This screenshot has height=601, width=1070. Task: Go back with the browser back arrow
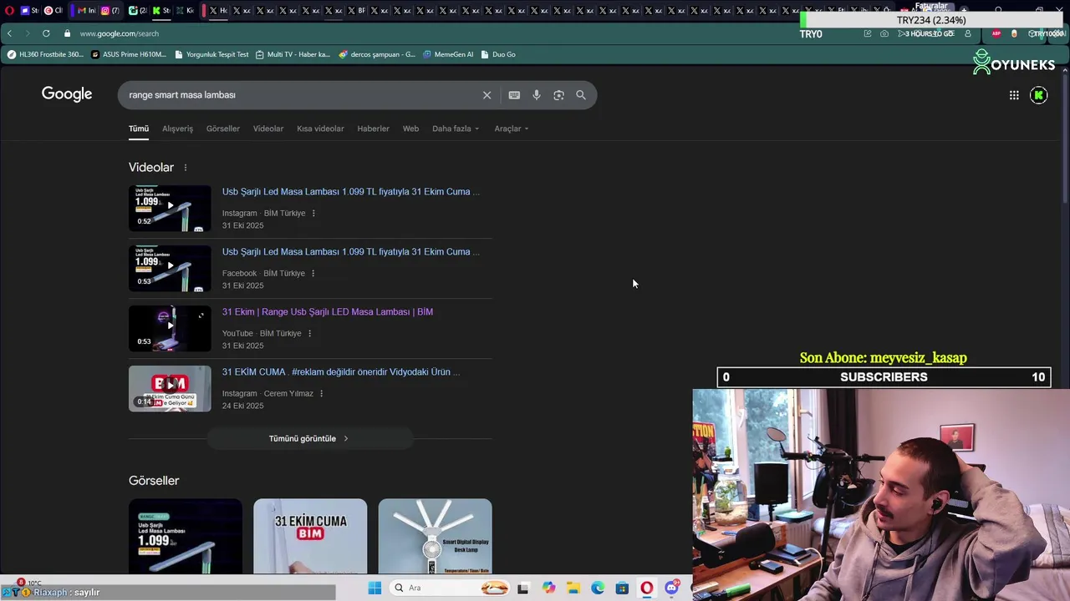[x=9, y=33]
